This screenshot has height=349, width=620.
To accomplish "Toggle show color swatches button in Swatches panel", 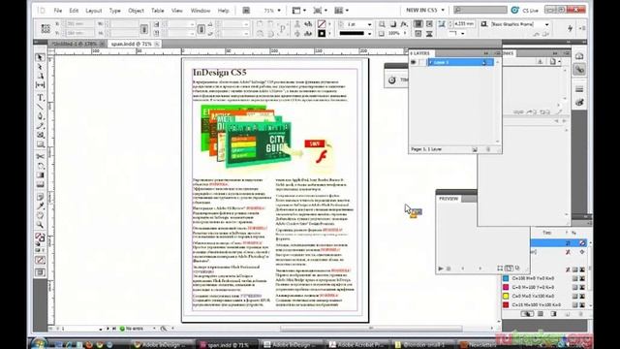I will pos(541,314).
